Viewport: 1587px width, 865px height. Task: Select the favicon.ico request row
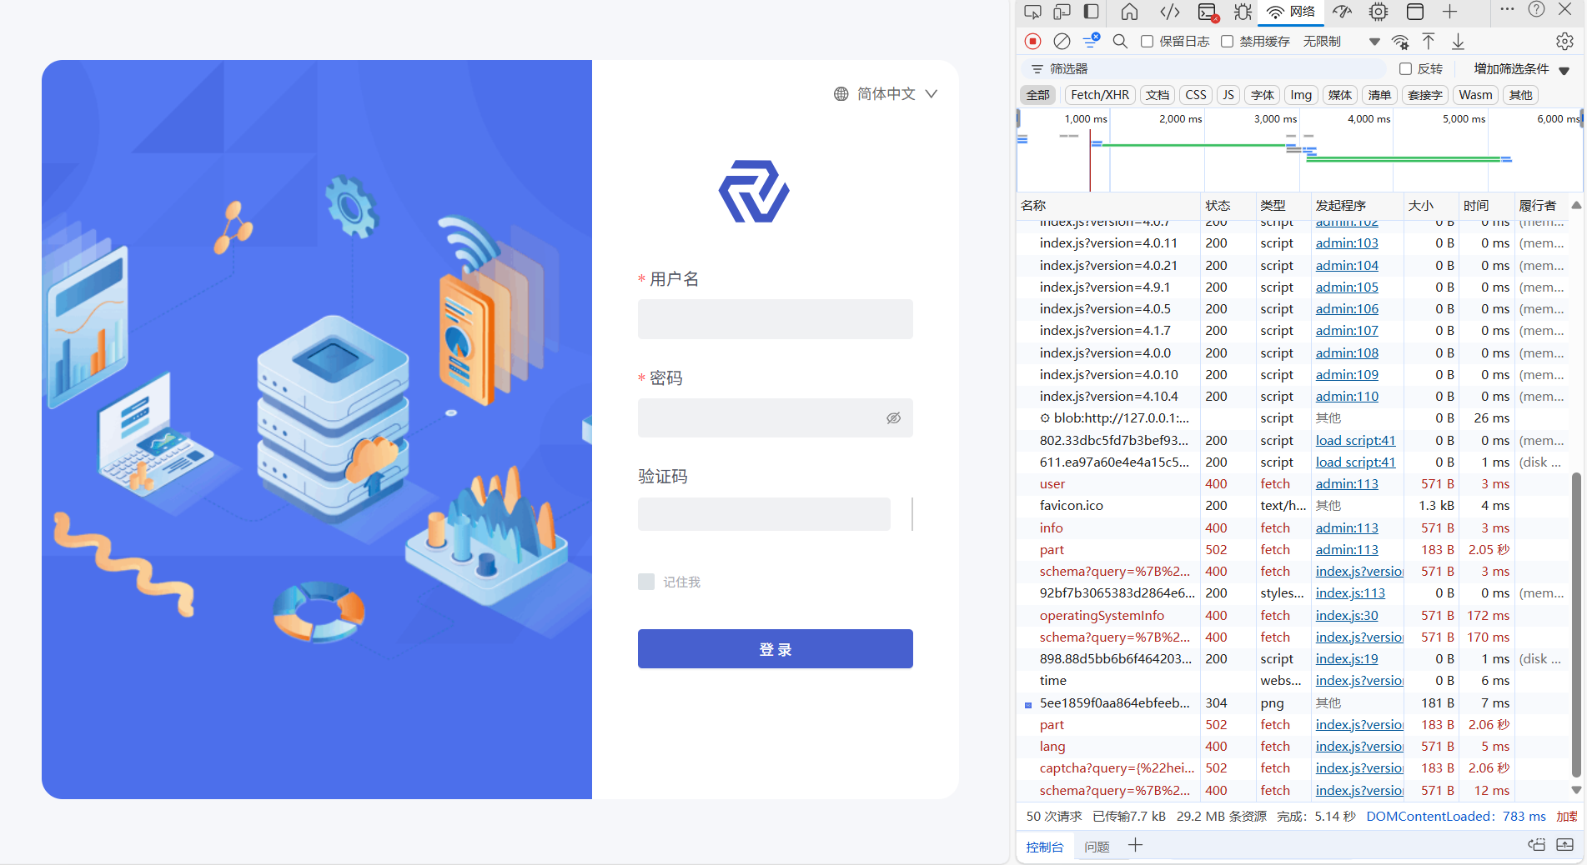click(1293, 506)
